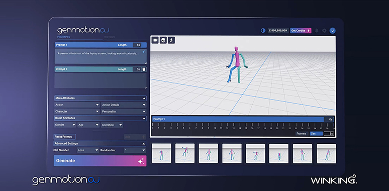This screenshot has width=389, height=191.
Task: Select the walking figure icon
Action: [x=171, y=40]
